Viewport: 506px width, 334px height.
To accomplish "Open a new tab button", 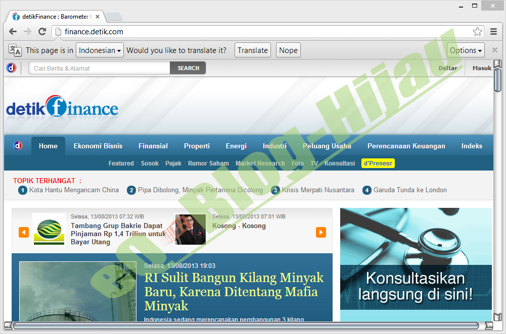I will (114, 17).
